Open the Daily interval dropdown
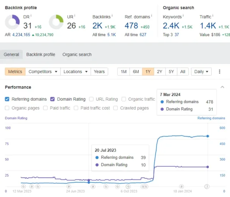Screen dimensions: 230x197 (202, 72)
